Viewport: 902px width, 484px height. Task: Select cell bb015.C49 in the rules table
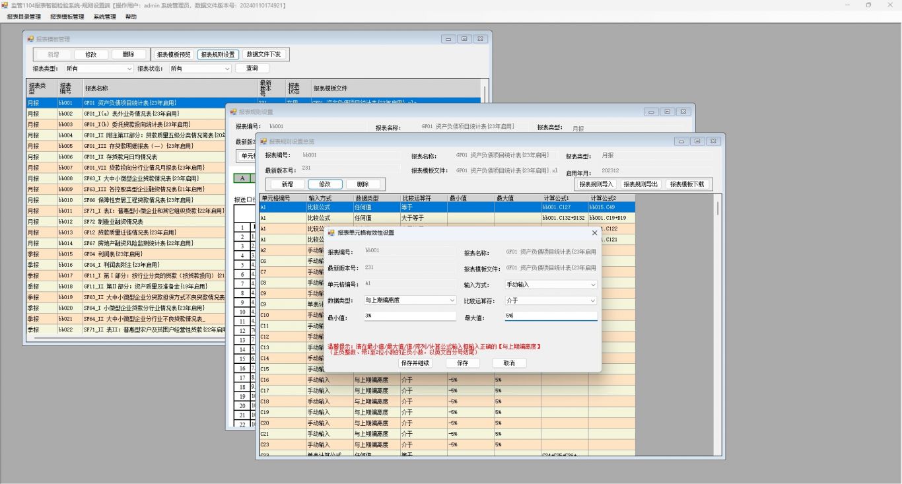611,207
